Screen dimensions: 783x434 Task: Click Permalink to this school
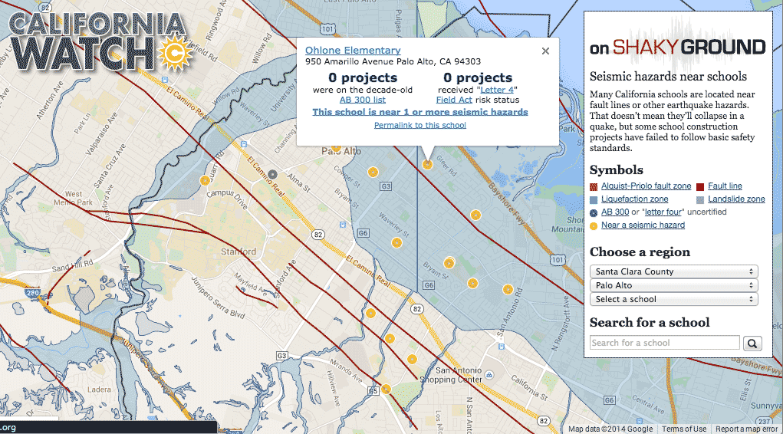420,125
